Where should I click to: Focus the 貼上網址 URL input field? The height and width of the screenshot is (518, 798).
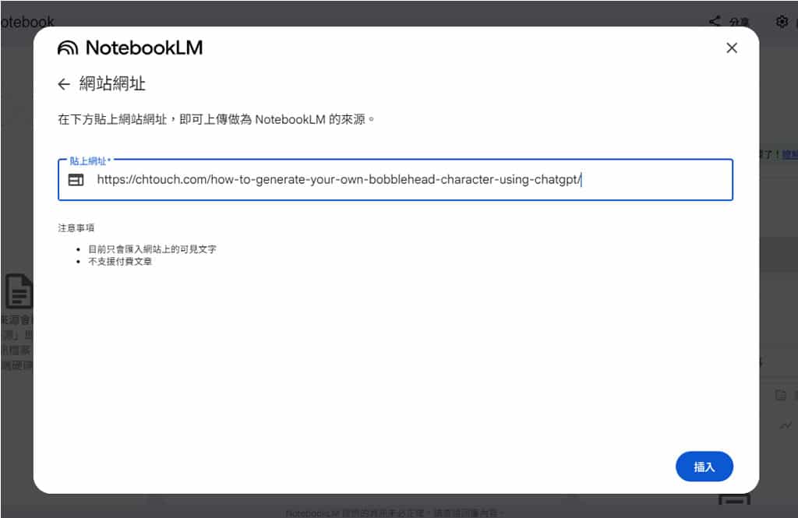point(395,180)
